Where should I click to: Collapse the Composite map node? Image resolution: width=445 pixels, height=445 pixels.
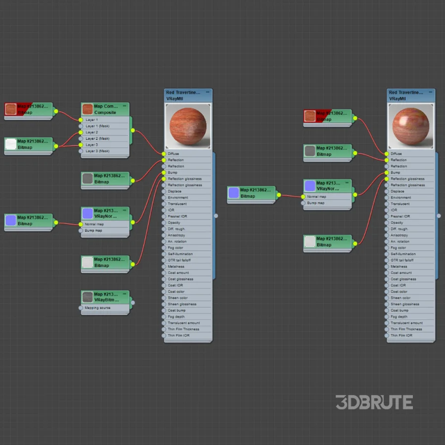coord(125,106)
